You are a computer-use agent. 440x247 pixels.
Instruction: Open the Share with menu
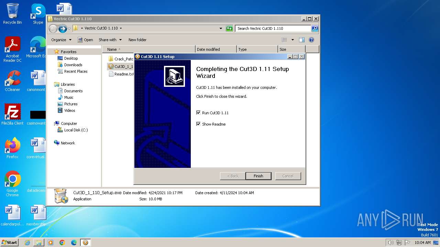110,40
